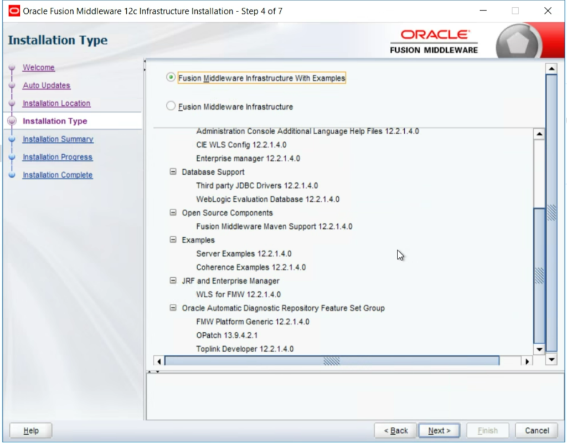Select Third party JDBC Drivers 12.2.1.4.0

[x=257, y=186]
